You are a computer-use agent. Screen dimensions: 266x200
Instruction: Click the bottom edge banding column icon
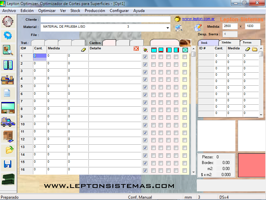[x=161, y=50]
